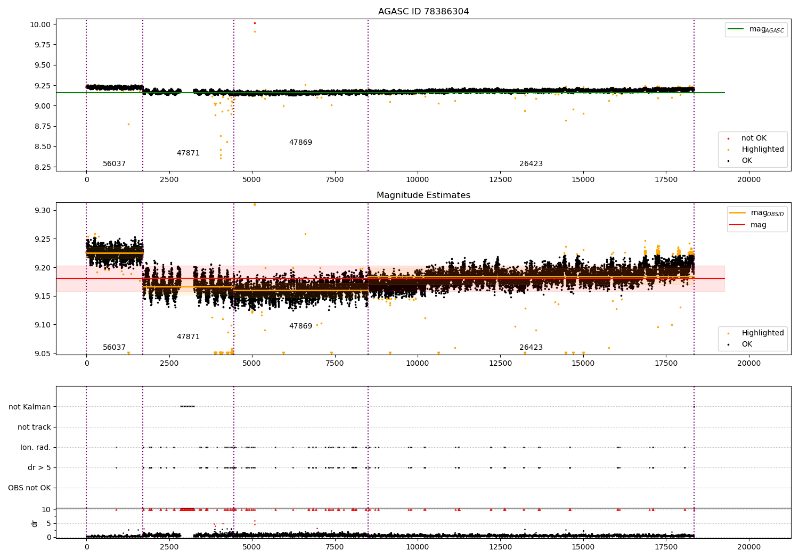This screenshot has width=799, height=559.
Task: Click the 'OBS not OK' row label
Action: pos(30,488)
